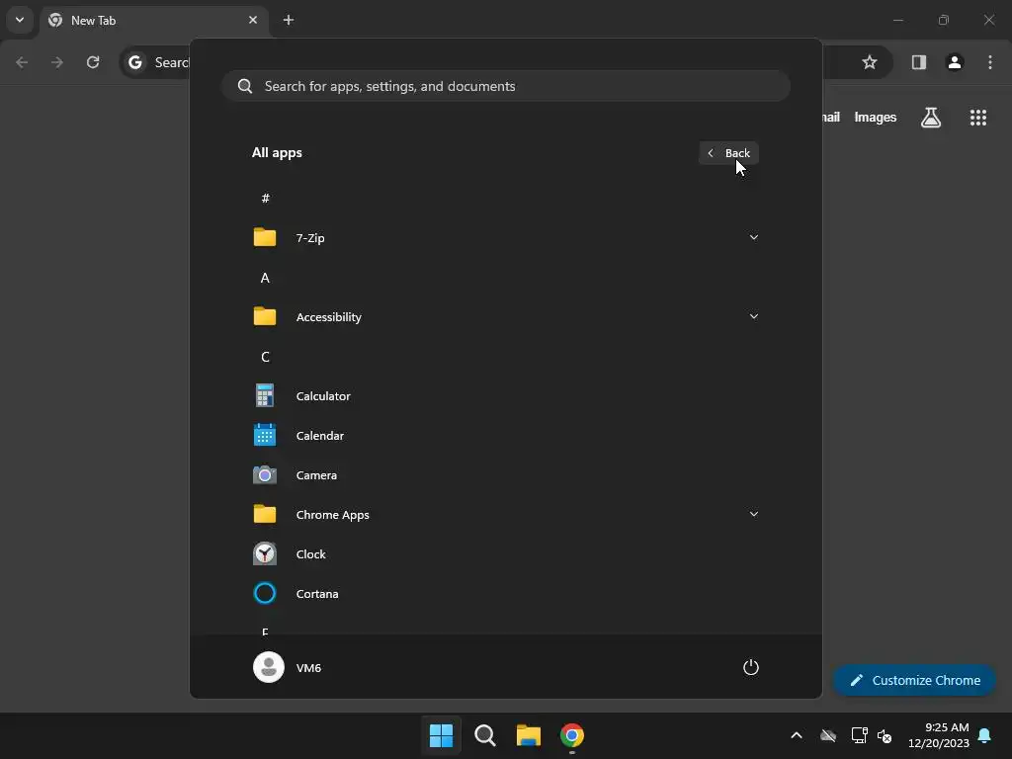Image resolution: width=1012 pixels, height=759 pixels.
Task: Open Chrome three-dot menu
Action: click(990, 62)
